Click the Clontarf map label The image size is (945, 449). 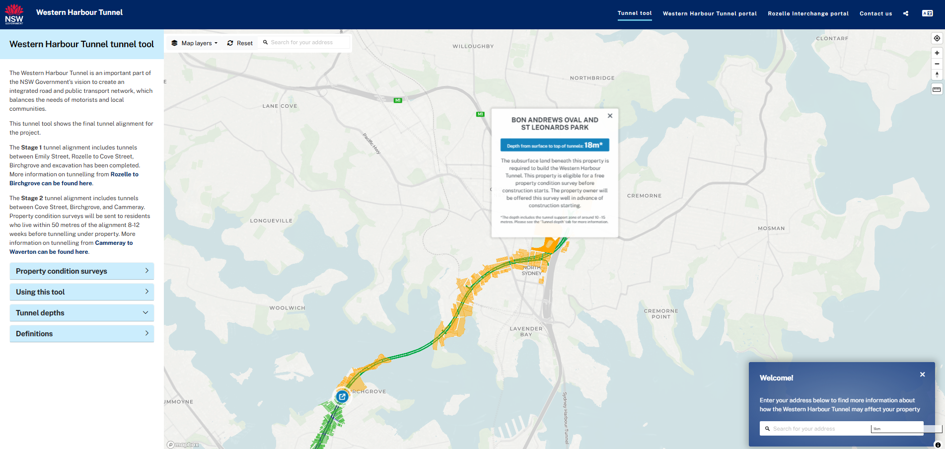[832, 38]
